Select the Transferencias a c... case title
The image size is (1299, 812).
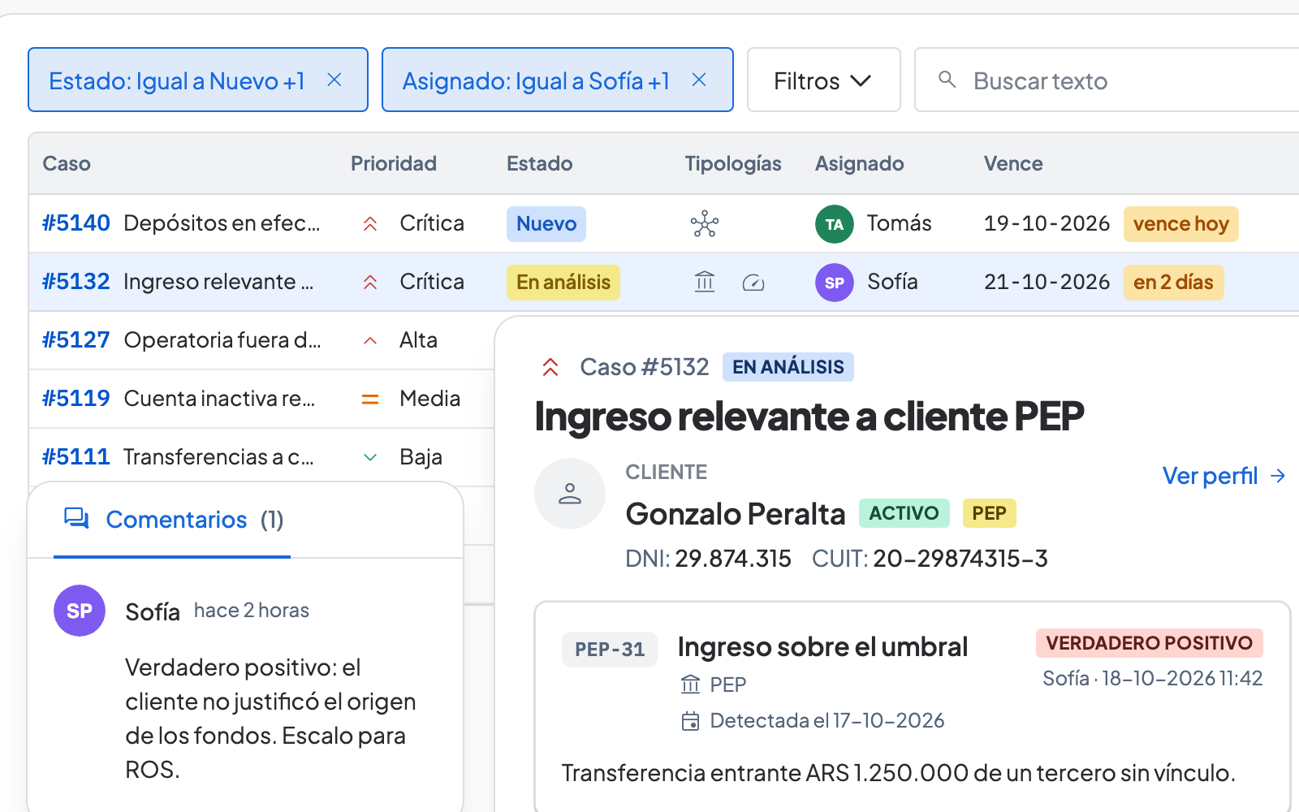click(x=218, y=457)
